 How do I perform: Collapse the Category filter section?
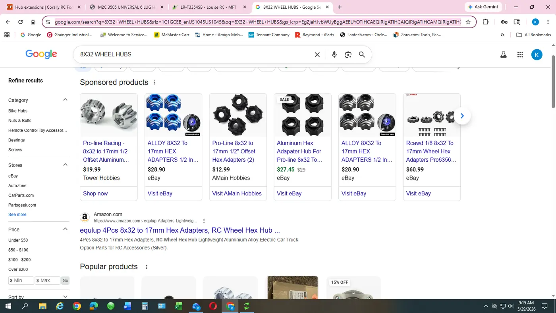[x=66, y=100]
